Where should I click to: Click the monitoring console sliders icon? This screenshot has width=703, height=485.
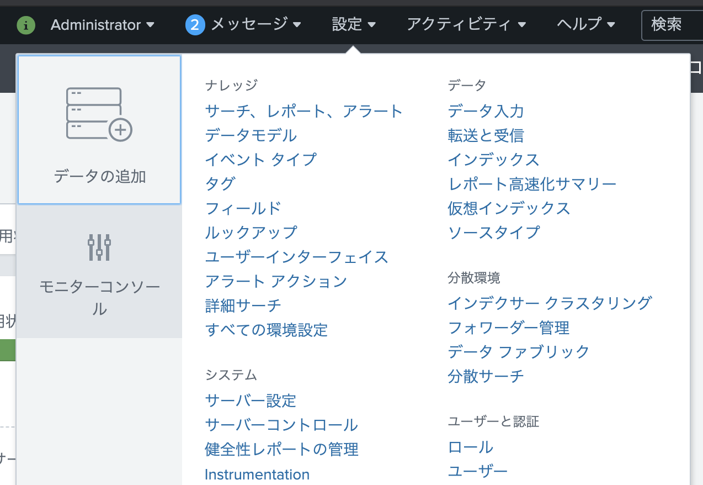tap(99, 247)
